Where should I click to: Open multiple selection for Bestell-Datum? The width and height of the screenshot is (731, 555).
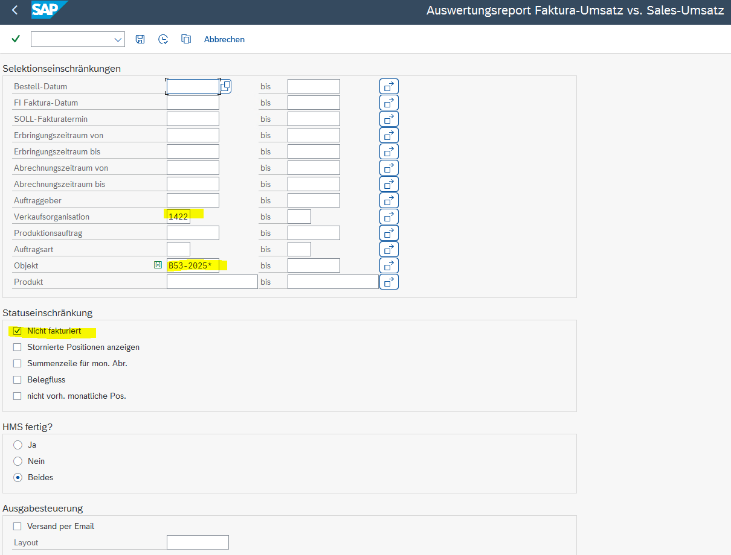click(x=389, y=86)
